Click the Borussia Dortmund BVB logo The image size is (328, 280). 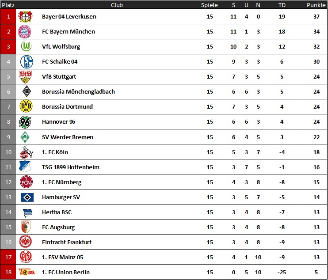[26, 106]
